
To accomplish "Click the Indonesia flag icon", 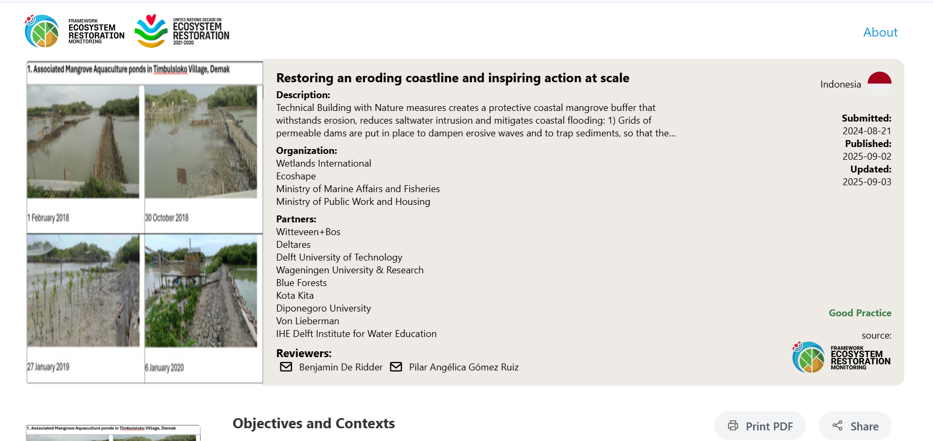I will (x=879, y=83).
